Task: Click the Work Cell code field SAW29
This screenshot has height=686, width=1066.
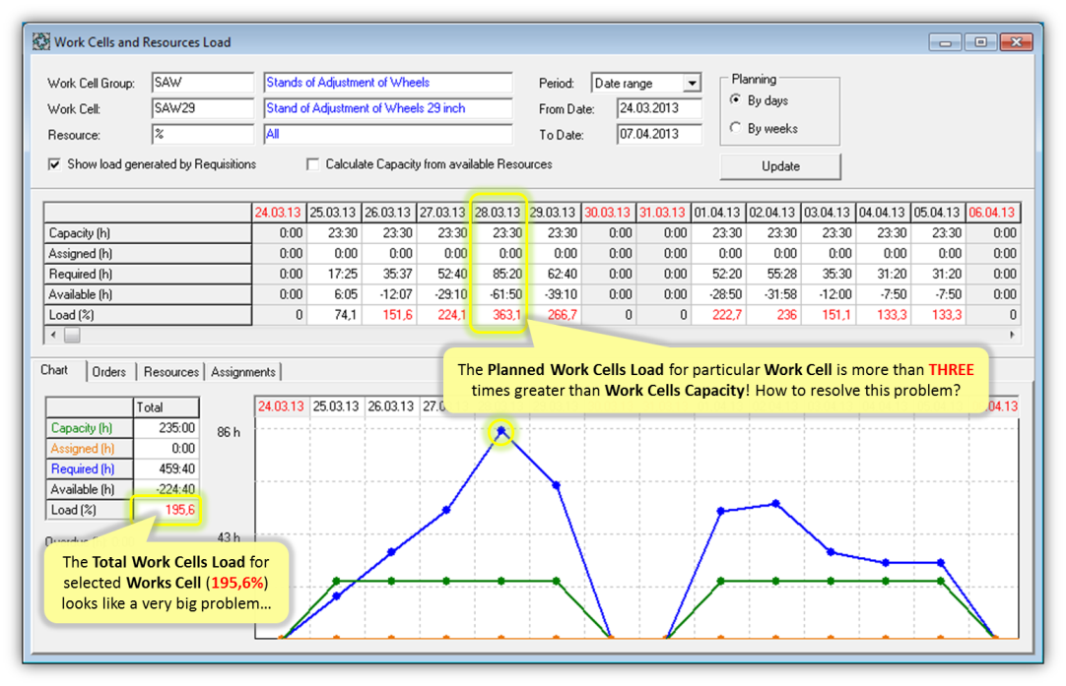Action: (x=203, y=108)
